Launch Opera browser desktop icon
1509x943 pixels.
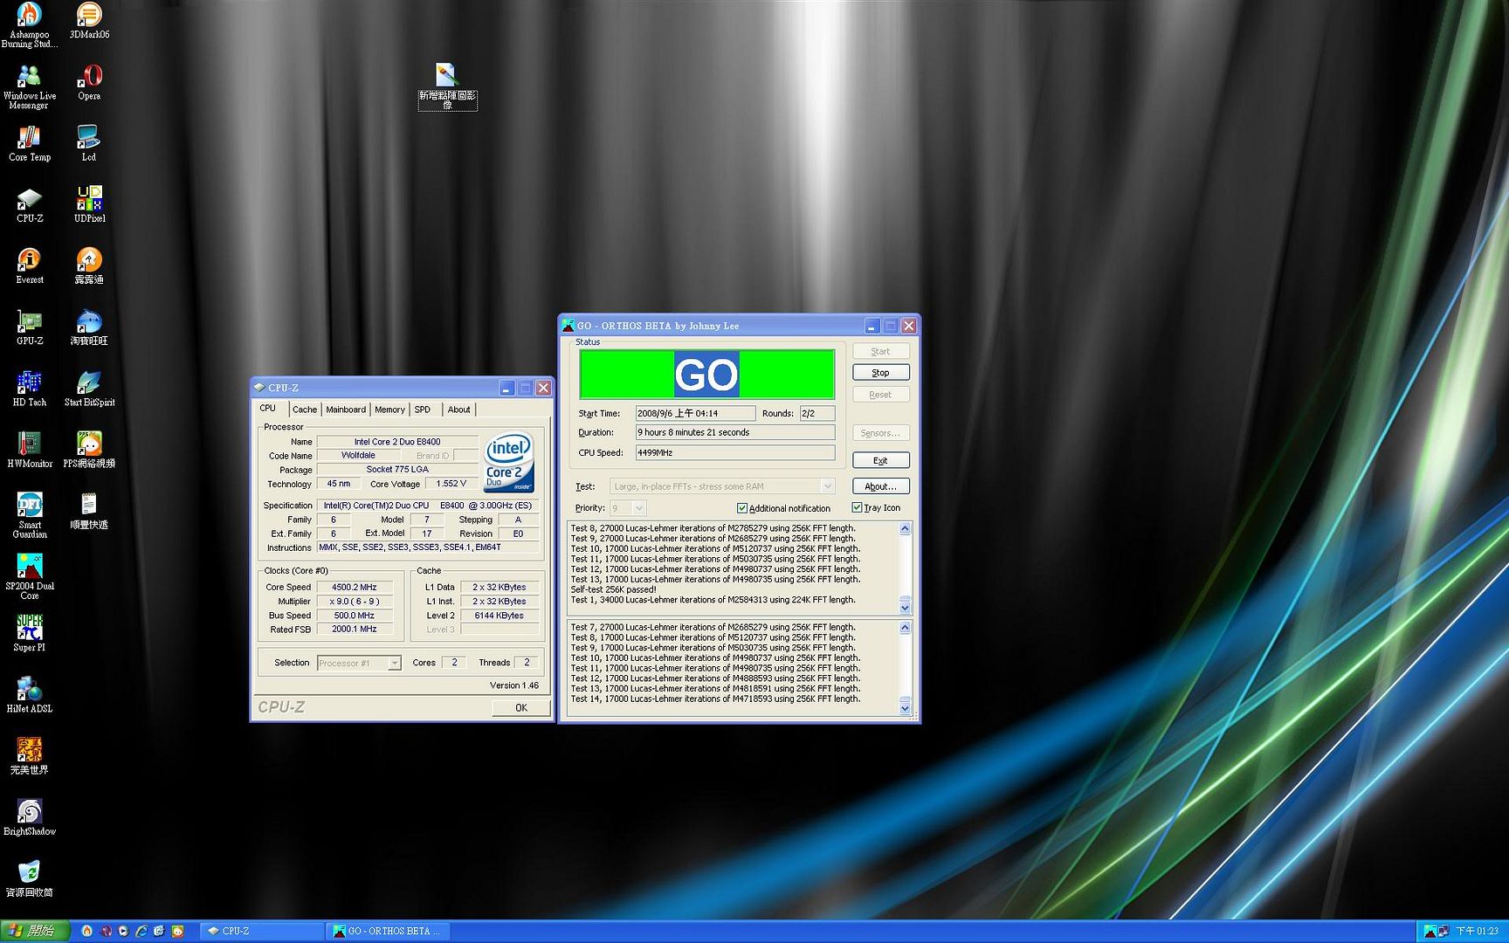coord(89,82)
